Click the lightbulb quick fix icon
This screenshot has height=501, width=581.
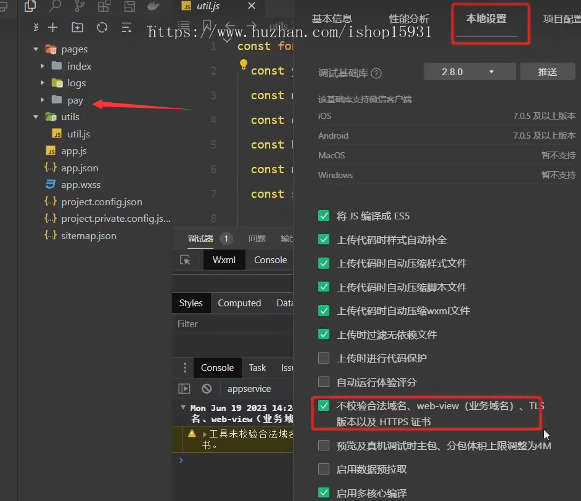pos(244,65)
